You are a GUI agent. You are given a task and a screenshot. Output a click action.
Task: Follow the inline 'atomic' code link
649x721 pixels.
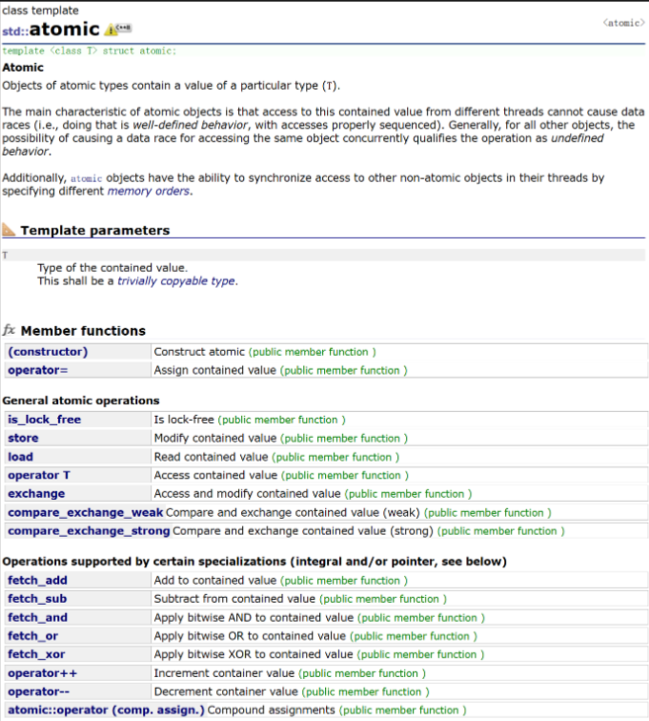tap(87, 178)
